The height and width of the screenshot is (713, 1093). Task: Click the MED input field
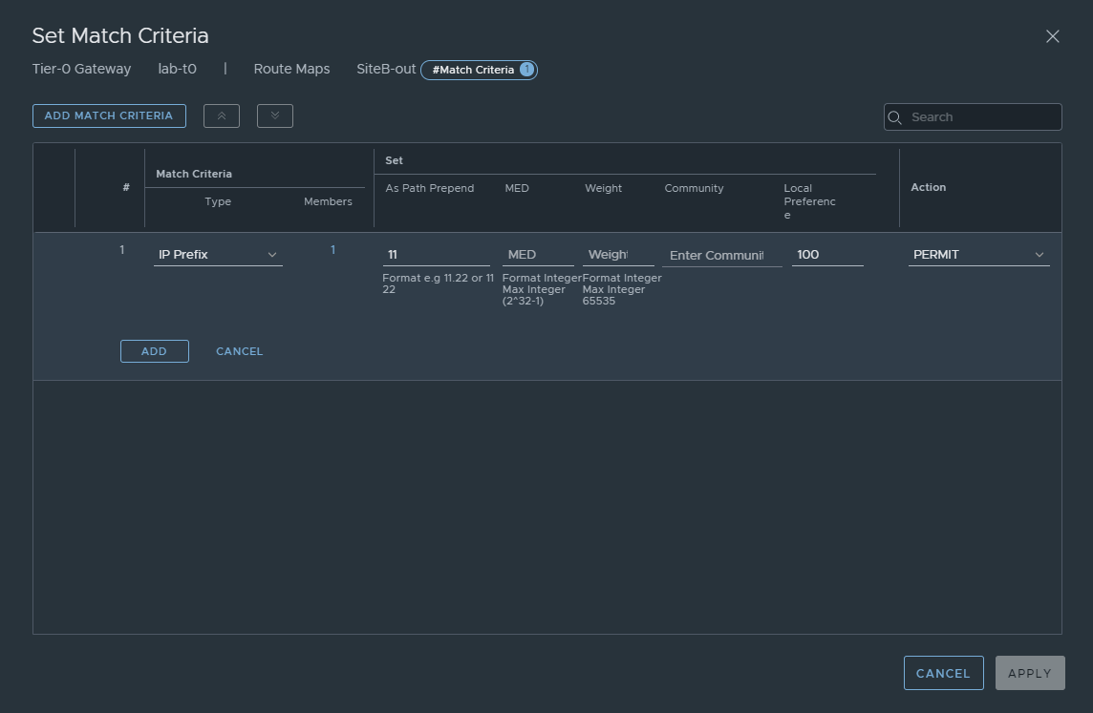[538, 255]
